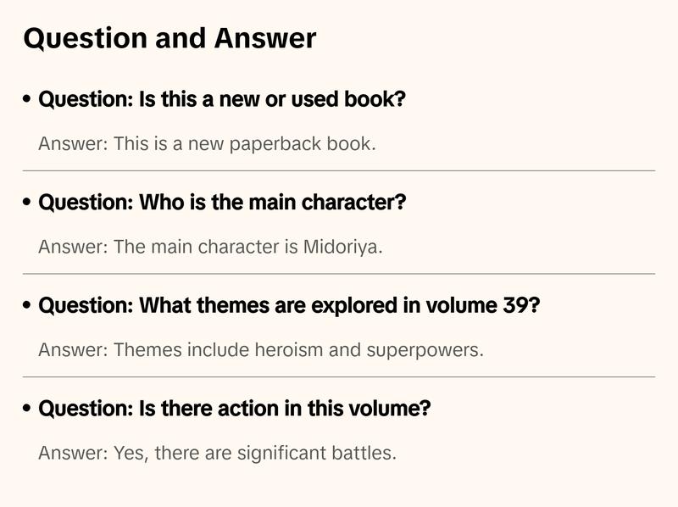Click the "Question and Answer" heading
This screenshot has height=507, width=678.
click(x=169, y=38)
